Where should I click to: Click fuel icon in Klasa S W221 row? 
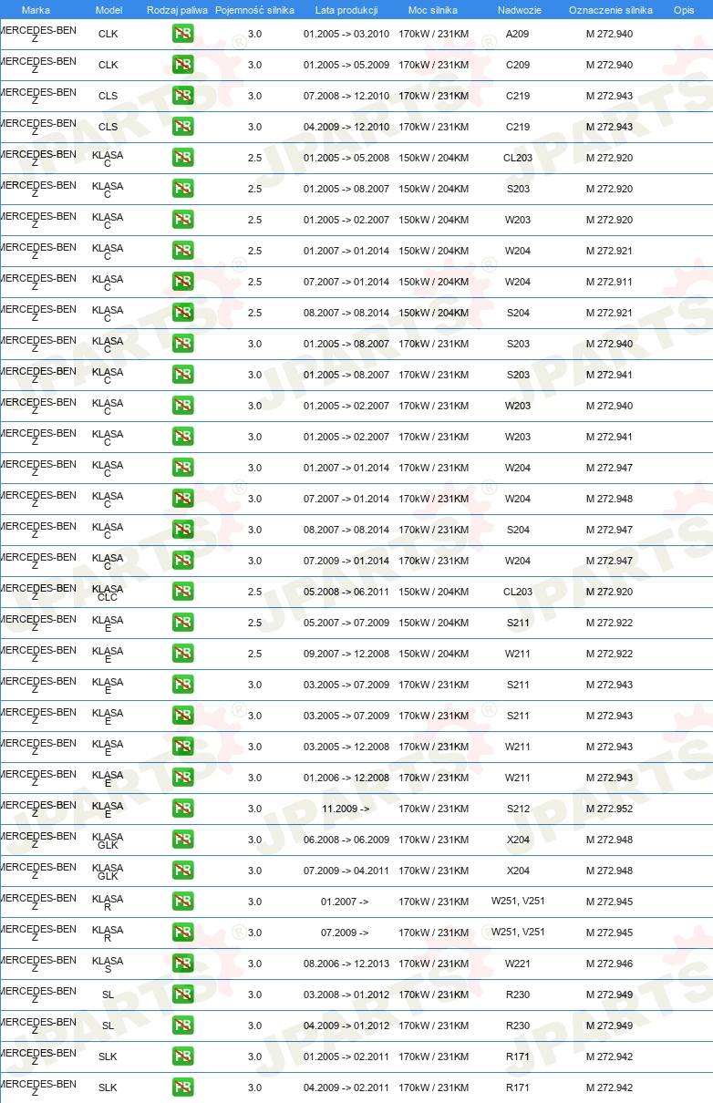tap(182, 964)
